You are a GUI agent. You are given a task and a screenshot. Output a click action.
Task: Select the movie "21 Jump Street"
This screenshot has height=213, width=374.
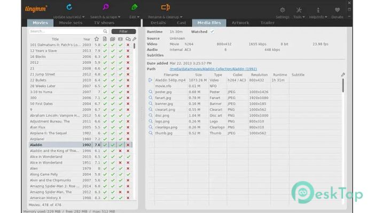(x=80, y=74)
